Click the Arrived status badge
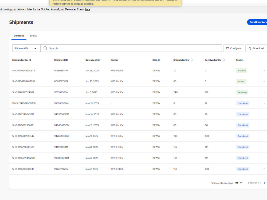Viewport: 267px width, 200px height. coord(241,81)
